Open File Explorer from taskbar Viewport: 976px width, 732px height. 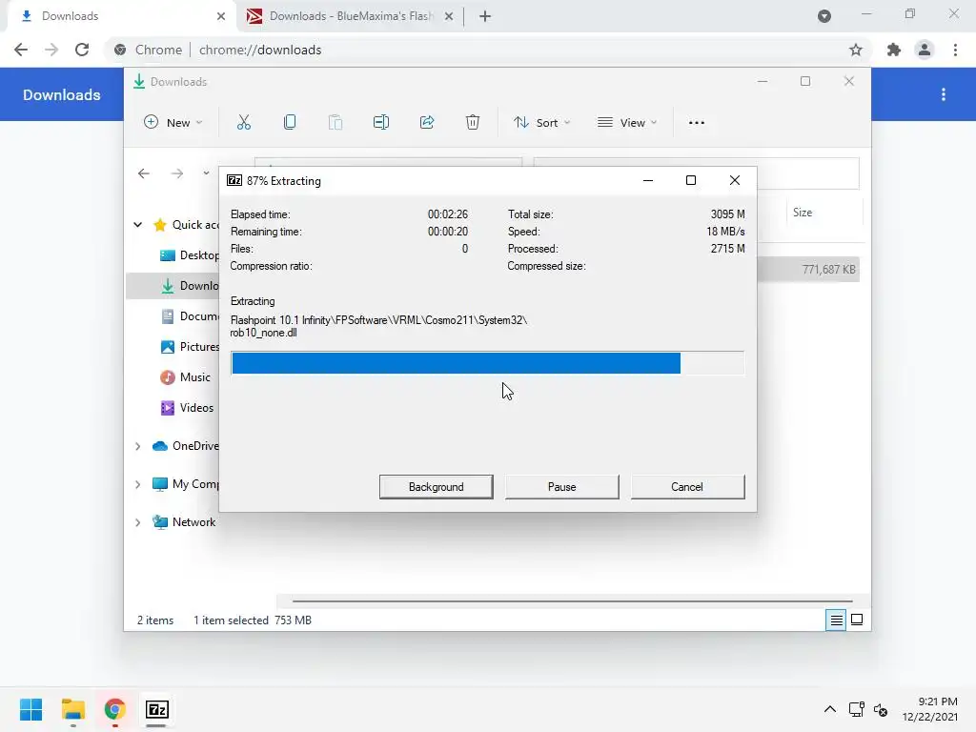72,709
